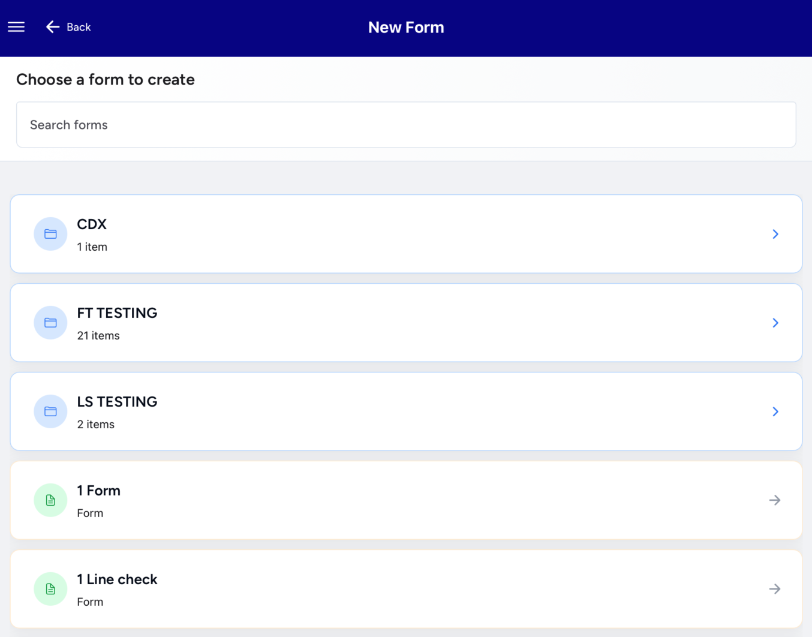The image size is (812, 637).
Task: Open the LS TESTING folder title
Action: [117, 402]
